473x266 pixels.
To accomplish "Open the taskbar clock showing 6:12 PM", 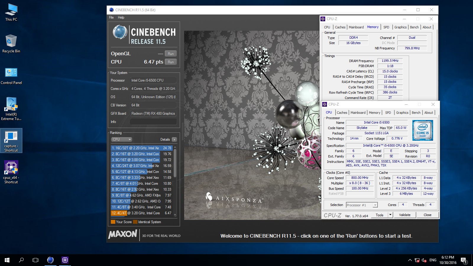I will click(448, 260).
